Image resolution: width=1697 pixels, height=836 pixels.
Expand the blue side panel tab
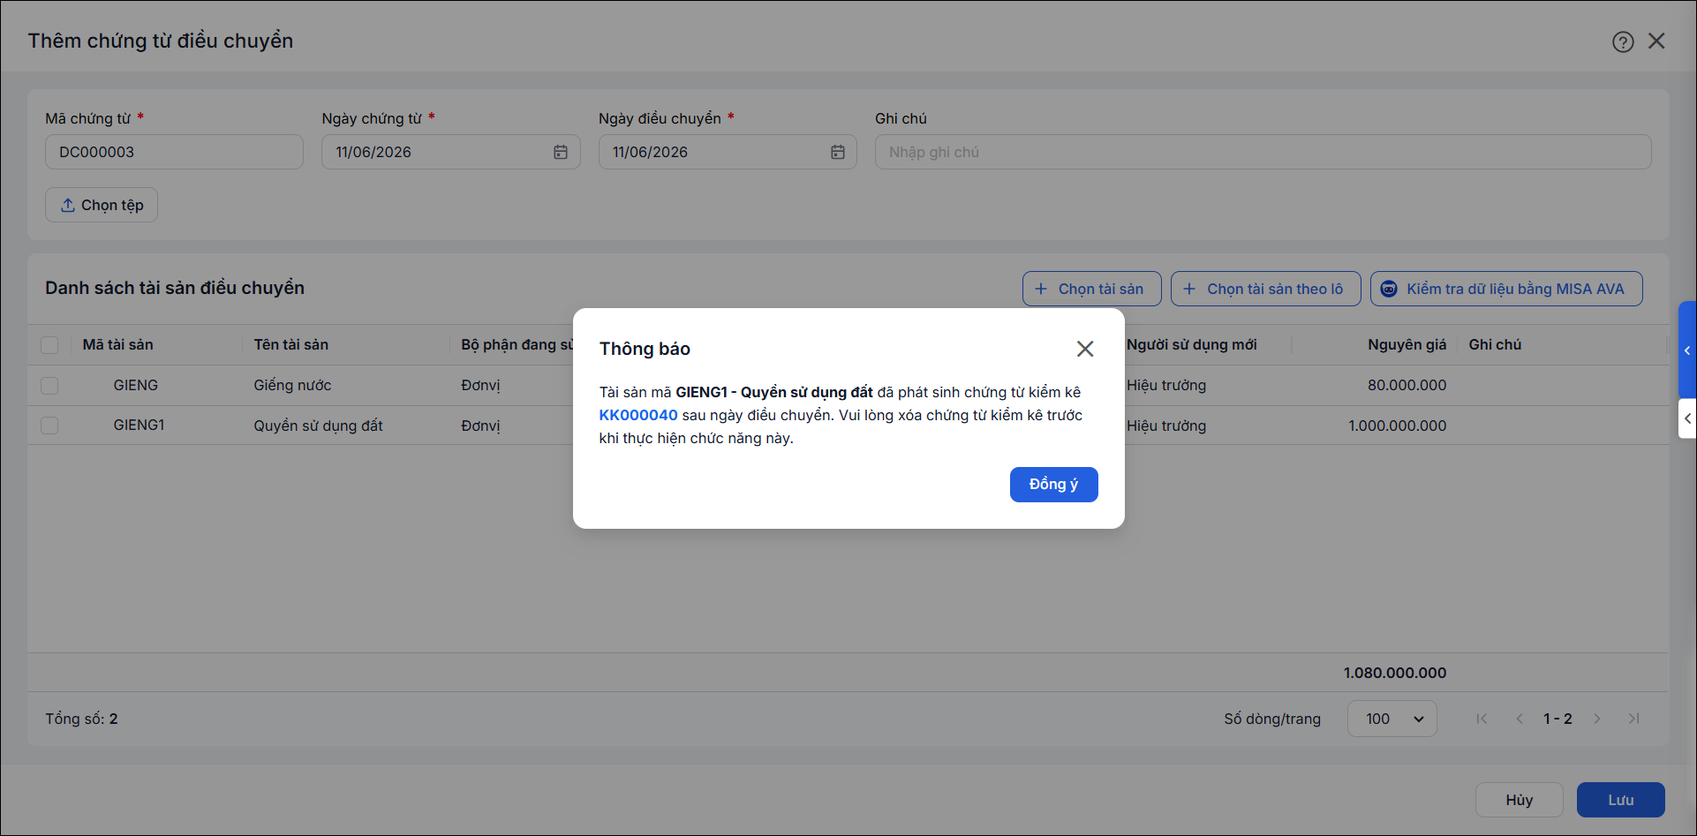coord(1687,350)
